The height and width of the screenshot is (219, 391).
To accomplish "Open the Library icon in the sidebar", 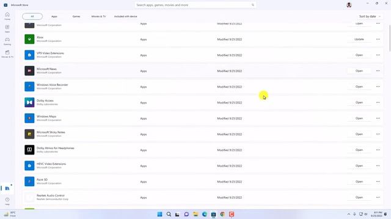I will tap(7, 189).
